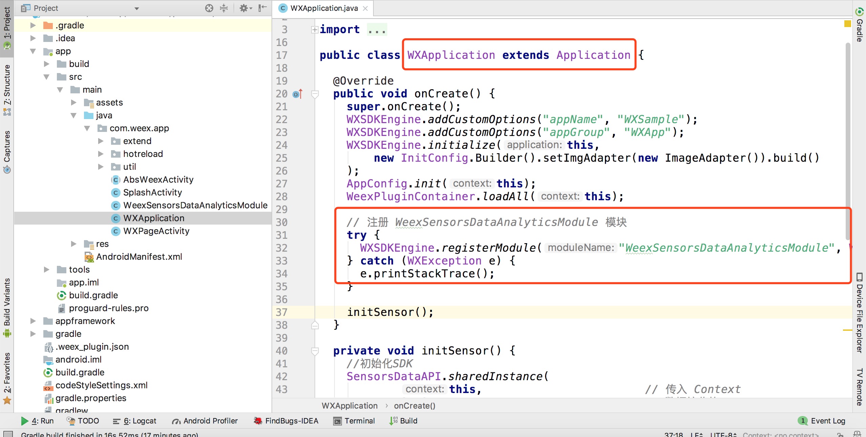This screenshot has width=866, height=437.
Task: Expand the folded import block
Action: point(315,30)
